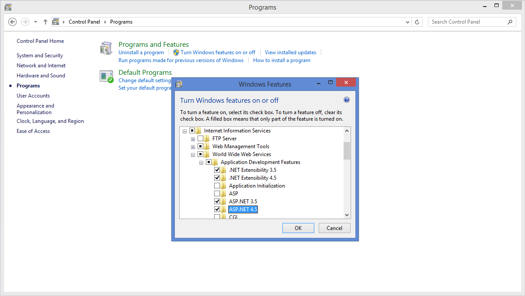Image resolution: width=525 pixels, height=296 pixels.
Task: Open Network and Internet category
Action: (41, 66)
